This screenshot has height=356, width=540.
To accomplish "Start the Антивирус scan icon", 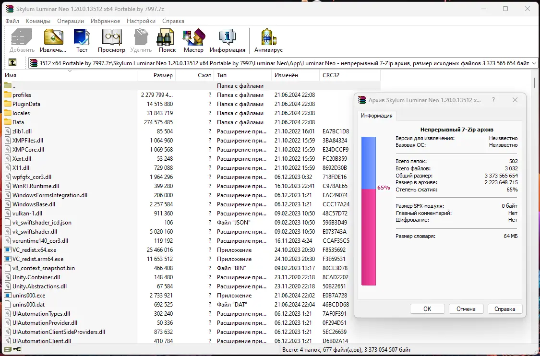I will pyautogui.click(x=268, y=37).
